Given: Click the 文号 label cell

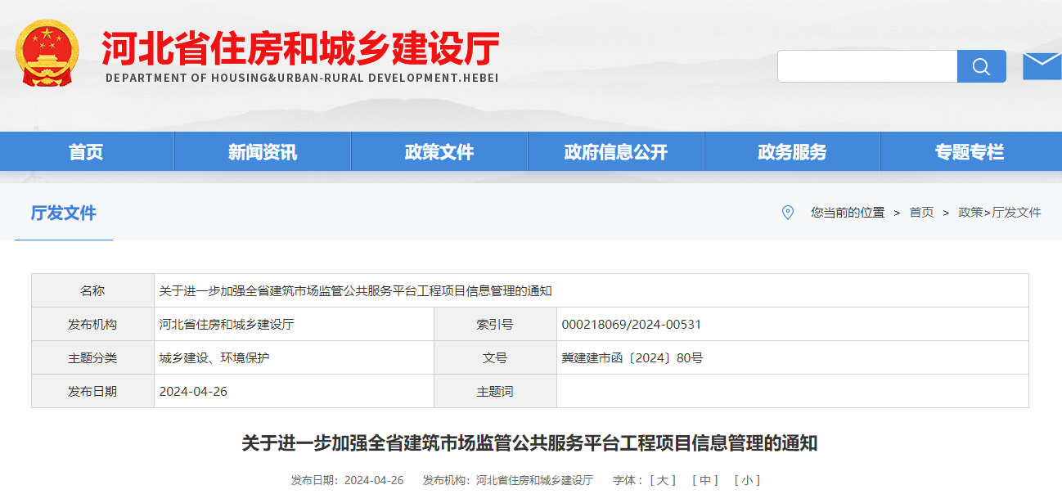Looking at the screenshot, I should [495, 357].
